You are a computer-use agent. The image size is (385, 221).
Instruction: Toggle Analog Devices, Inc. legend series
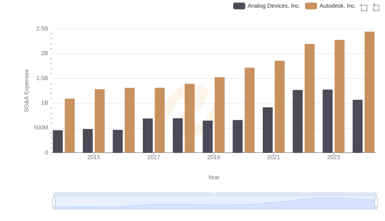[x=267, y=6]
